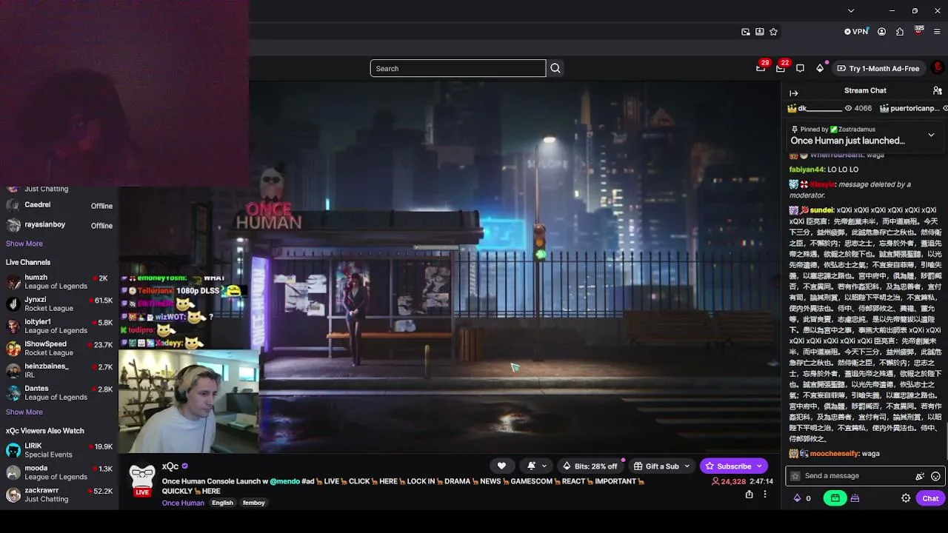
Task: Click the xQc channel name link
Action: 170,466
